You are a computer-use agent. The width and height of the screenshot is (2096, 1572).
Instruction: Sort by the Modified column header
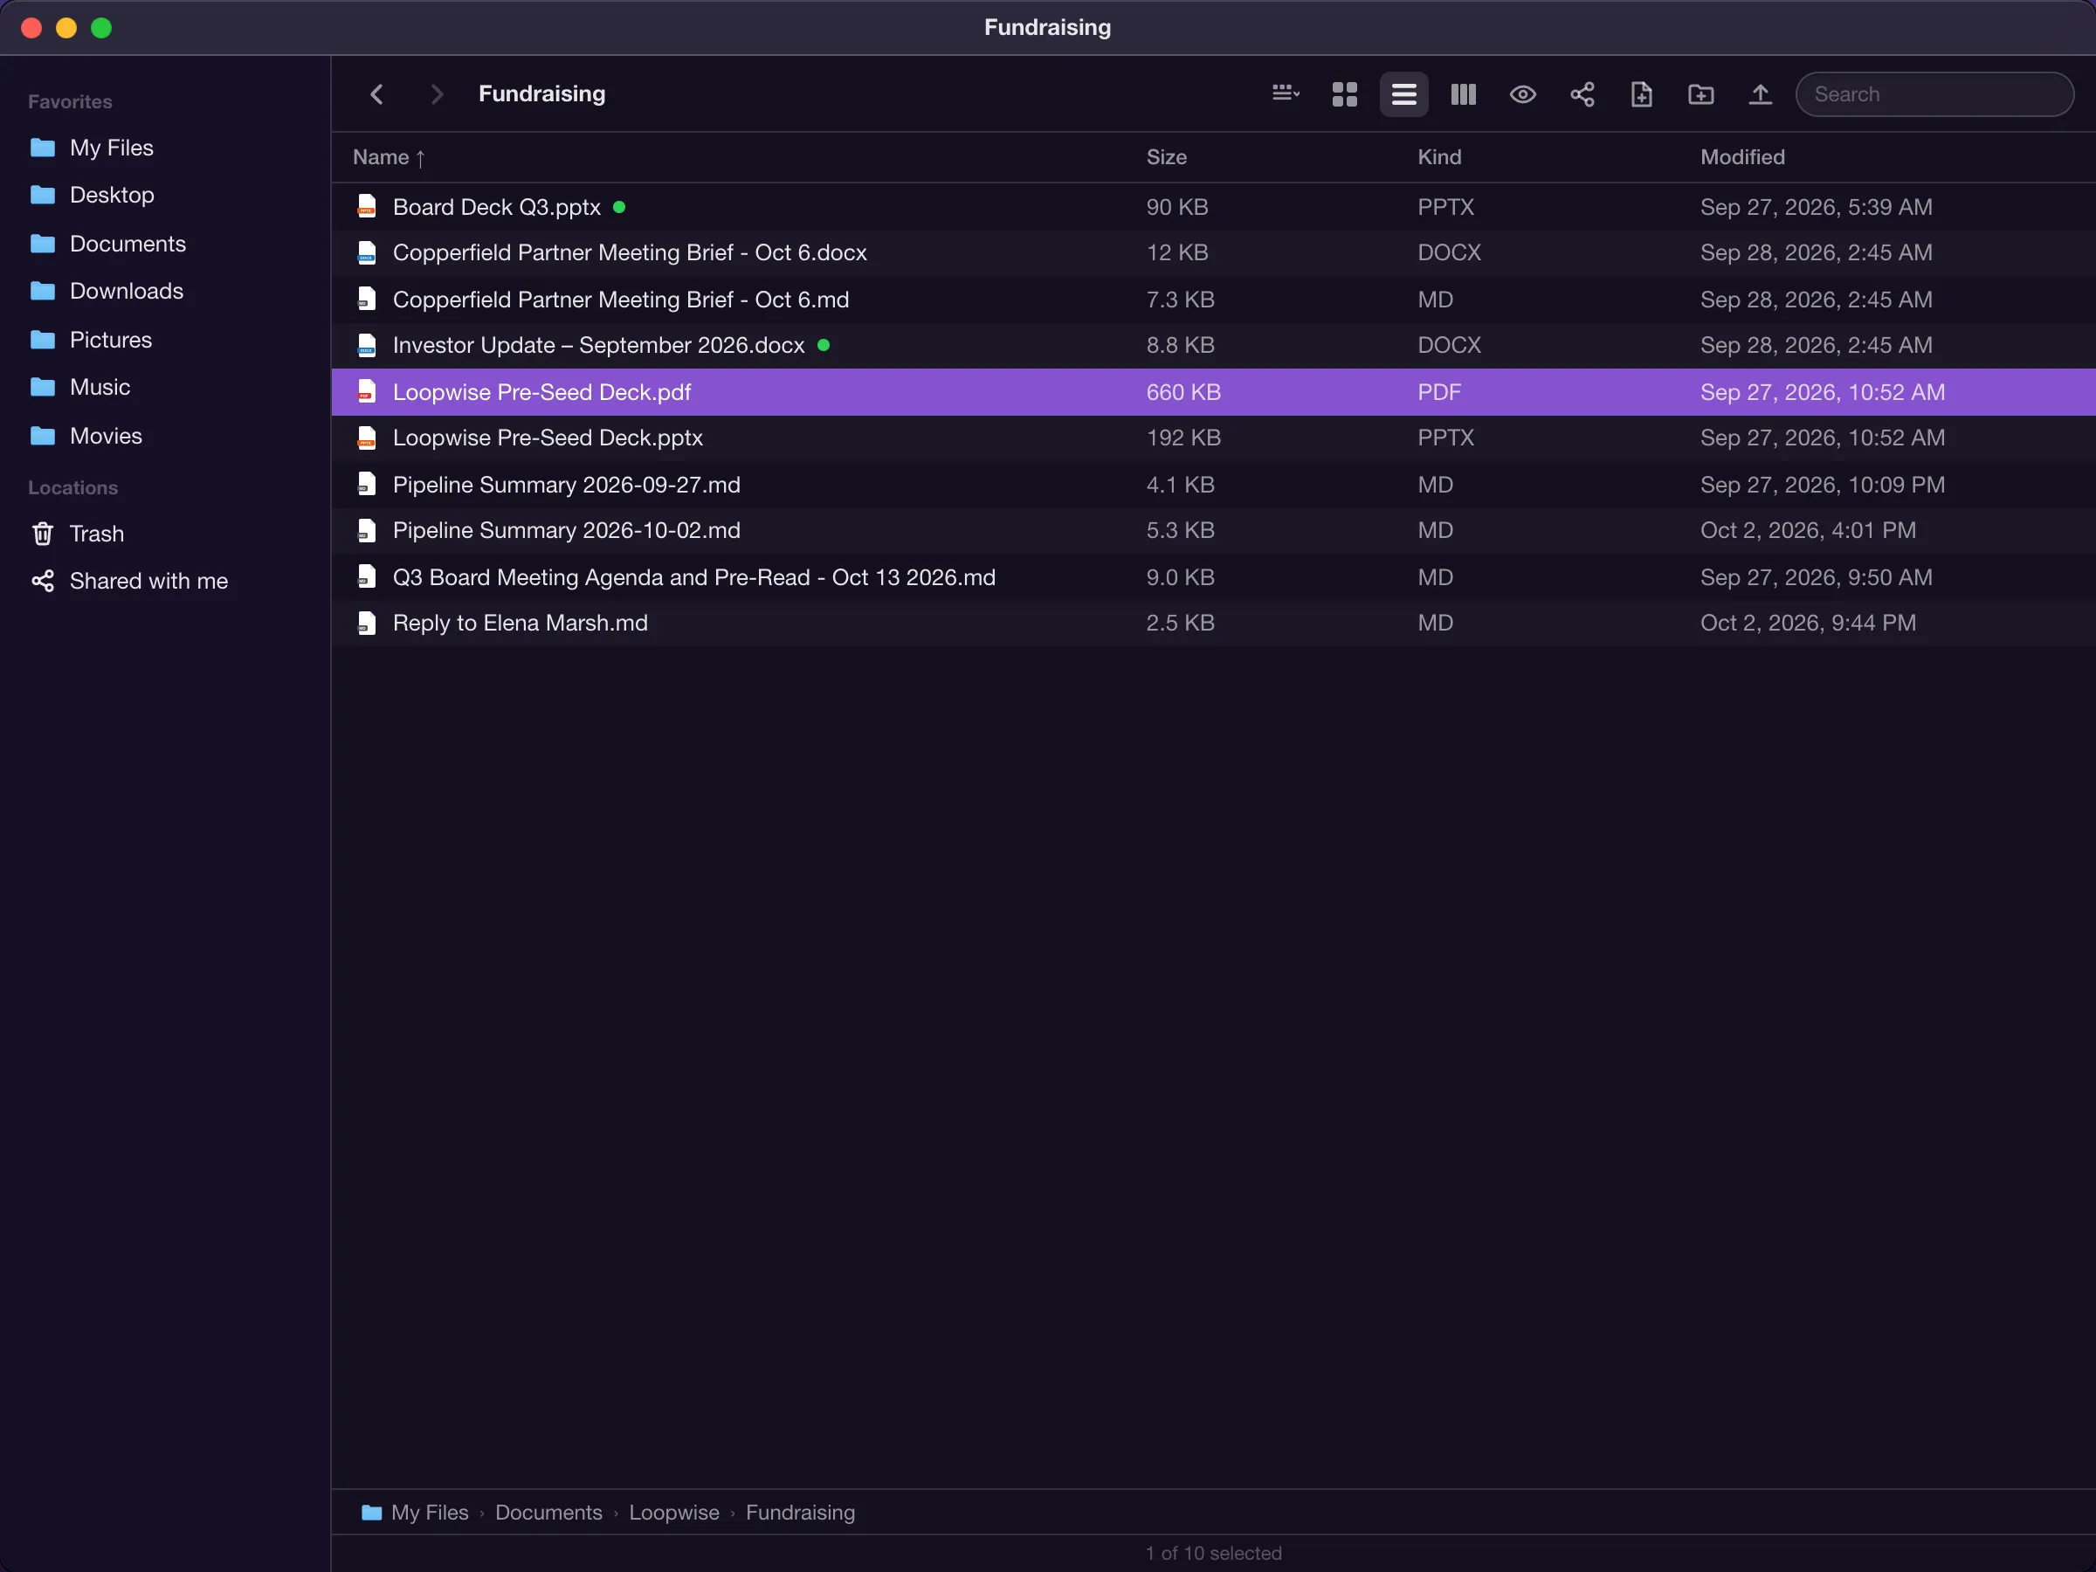[1742, 157]
